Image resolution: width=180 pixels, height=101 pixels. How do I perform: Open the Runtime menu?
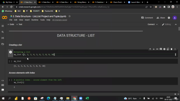[x=35, y=20]
